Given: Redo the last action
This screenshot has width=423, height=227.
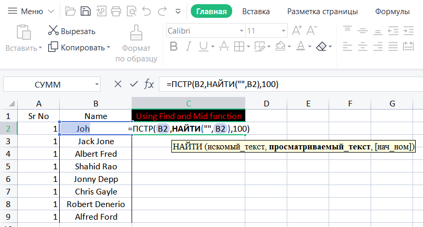Looking at the screenshot, I should [x=162, y=12].
